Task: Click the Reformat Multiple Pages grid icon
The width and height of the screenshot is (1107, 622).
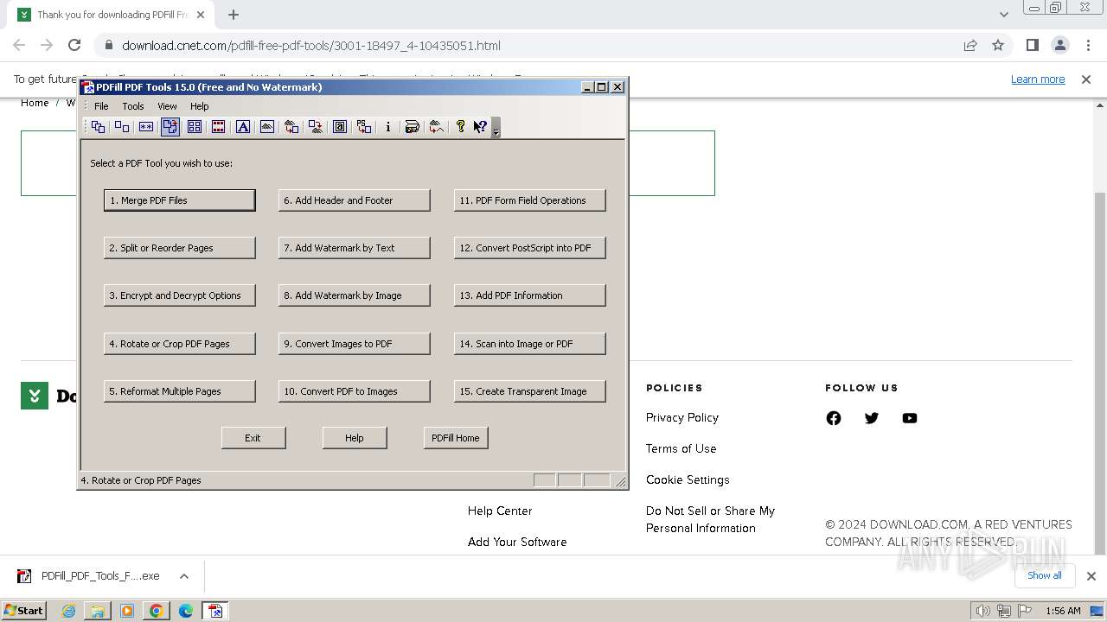Action: [x=195, y=127]
